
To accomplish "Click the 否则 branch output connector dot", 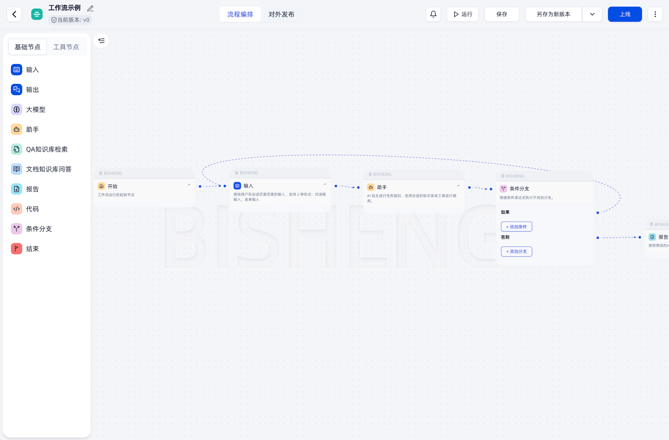I will (x=598, y=238).
